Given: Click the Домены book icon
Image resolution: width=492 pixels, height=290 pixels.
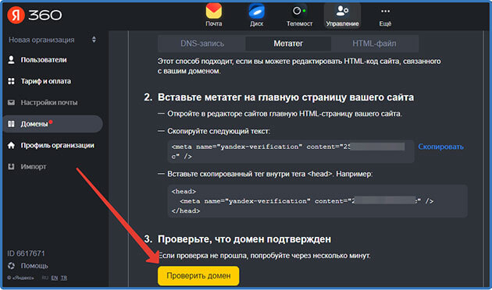Looking at the screenshot, I should [11, 124].
